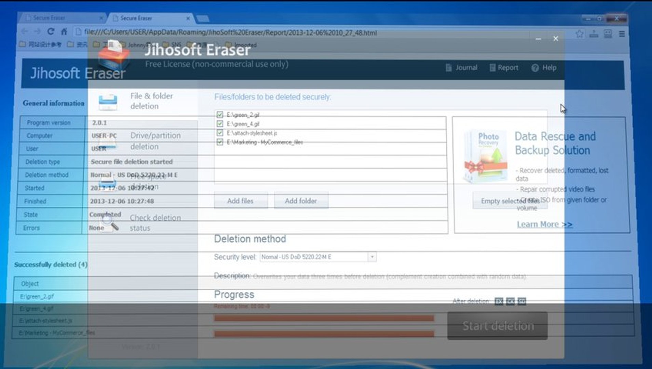Image resolution: width=652 pixels, height=369 pixels.
Task: Click the "Secure file deletion started" value in the report
Action: click(132, 162)
